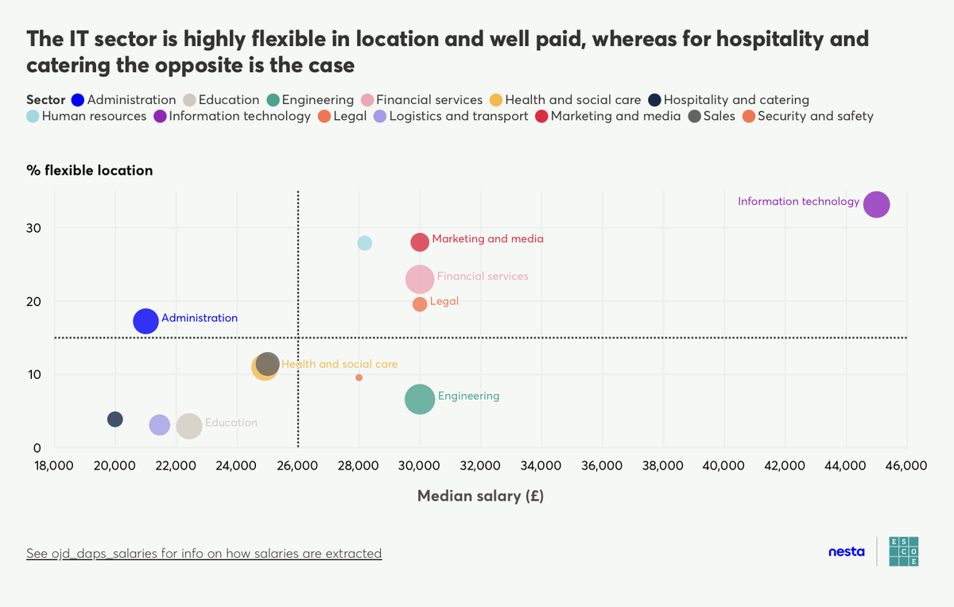The image size is (954, 607).
Task: Click the Hospitality and catering legend swatch
Action: click(653, 100)
